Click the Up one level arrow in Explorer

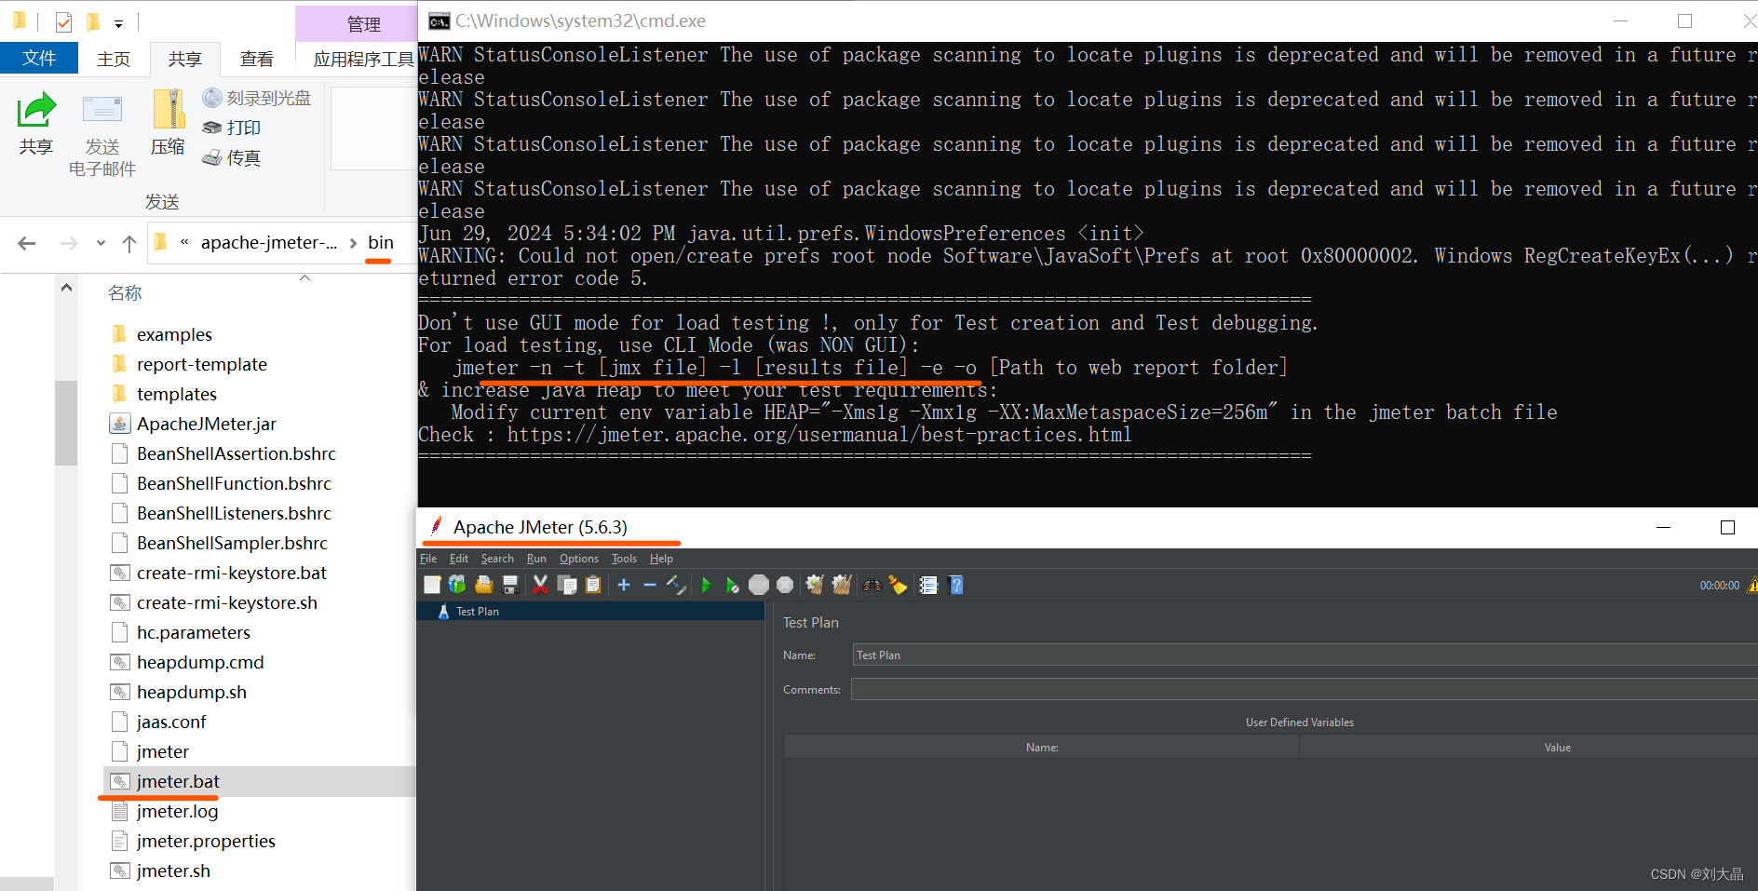129,243
